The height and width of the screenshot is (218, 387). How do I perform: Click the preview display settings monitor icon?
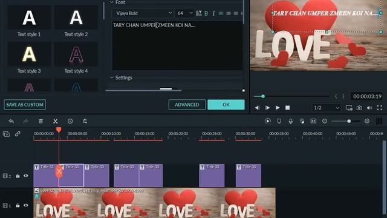pyautogui.click(x=349, y=108)
